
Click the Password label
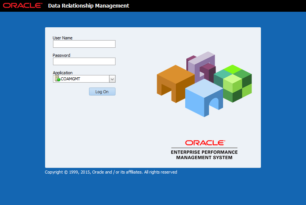(x=61, y=55)
